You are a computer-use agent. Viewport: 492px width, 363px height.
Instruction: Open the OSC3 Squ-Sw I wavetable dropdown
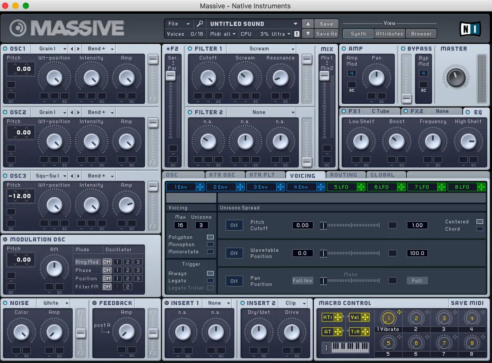49,176
